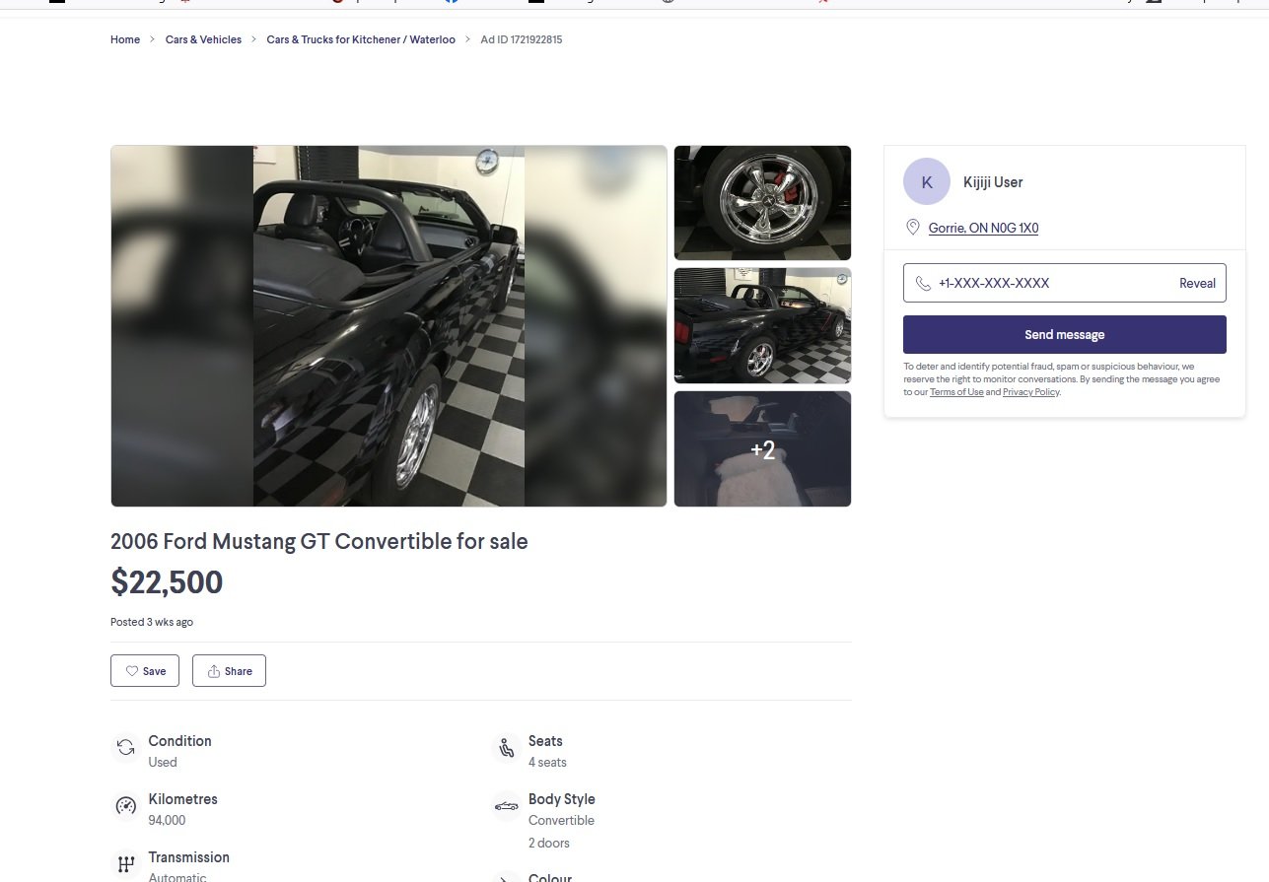Open the Home breadcrumb link
1269x882 pixels.
pos(125,39)
